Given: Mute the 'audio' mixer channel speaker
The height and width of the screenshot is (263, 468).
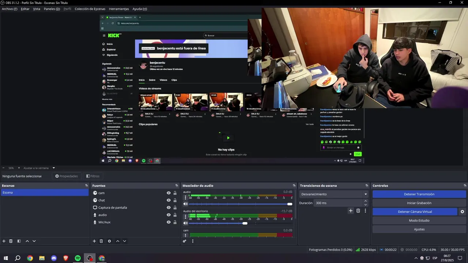Looking at the screenshot, I should click(x=185, y=204).
